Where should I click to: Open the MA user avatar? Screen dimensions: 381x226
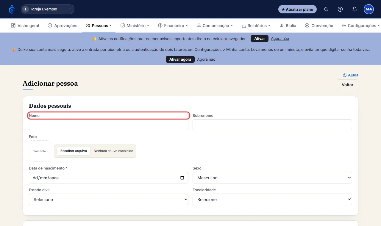click(x=369, y=9)
